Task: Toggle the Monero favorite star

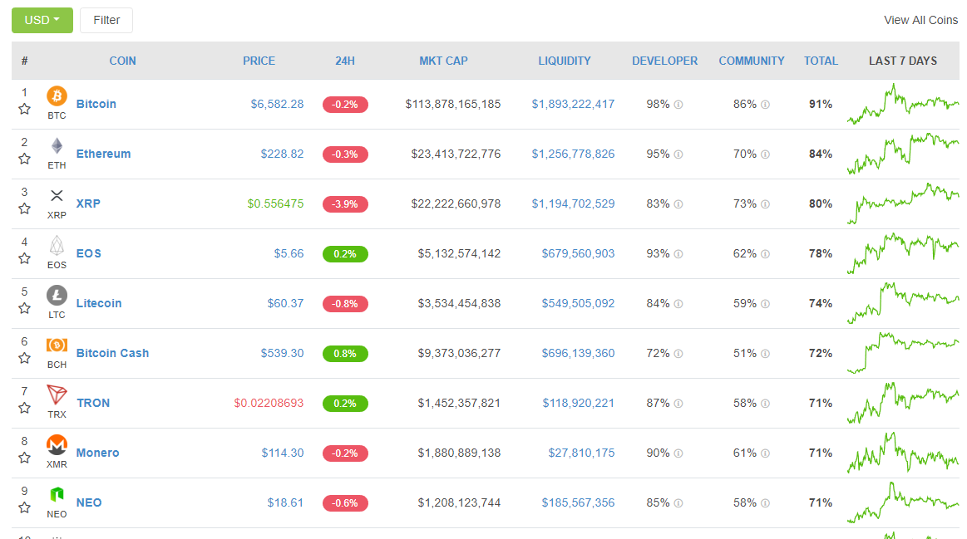Action: [25, 458]
